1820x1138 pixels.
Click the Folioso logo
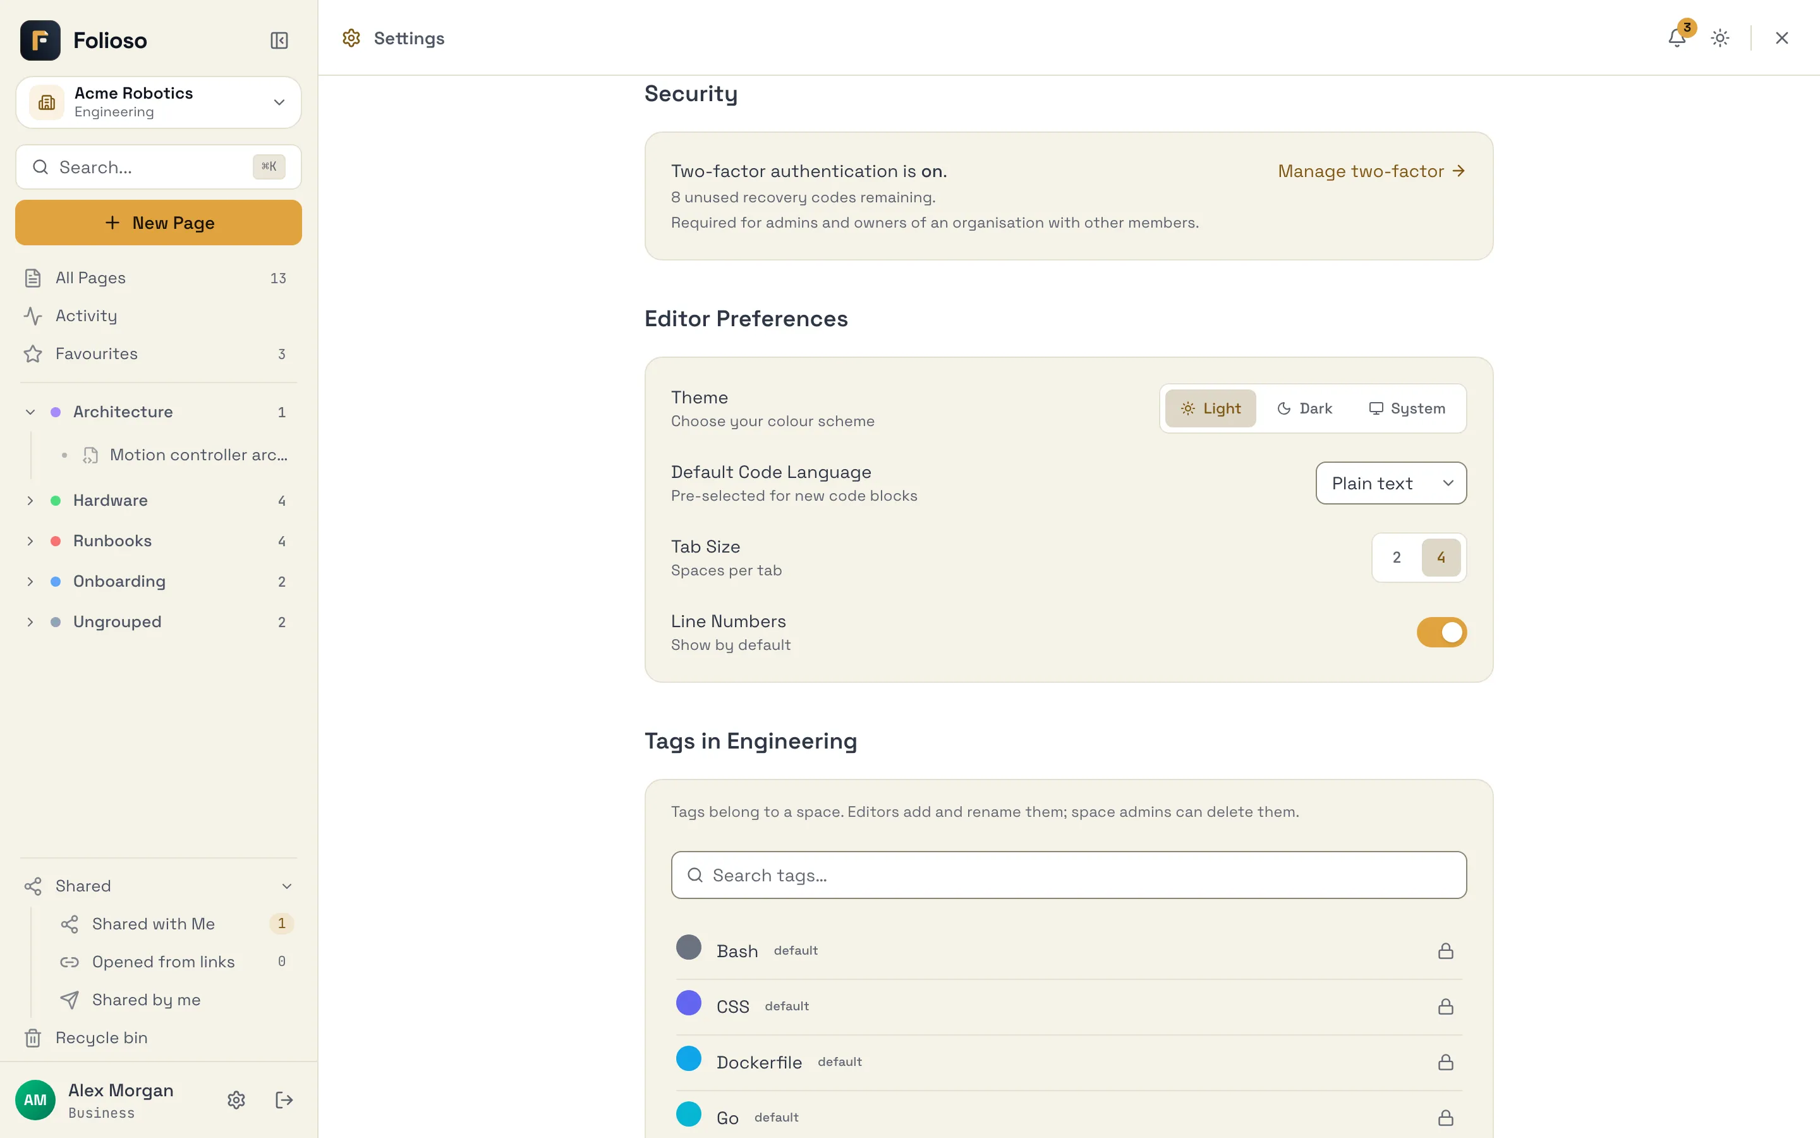tap(40, 40)
